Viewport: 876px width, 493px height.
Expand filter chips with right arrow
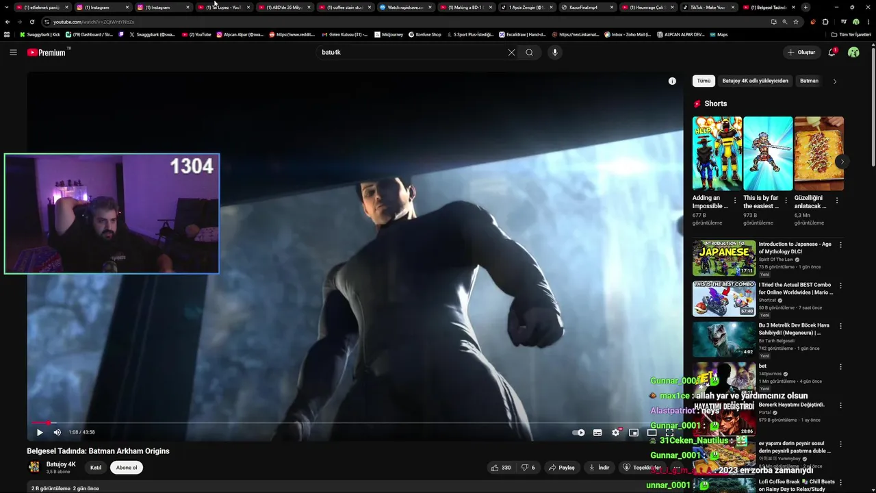pos(835,81)
